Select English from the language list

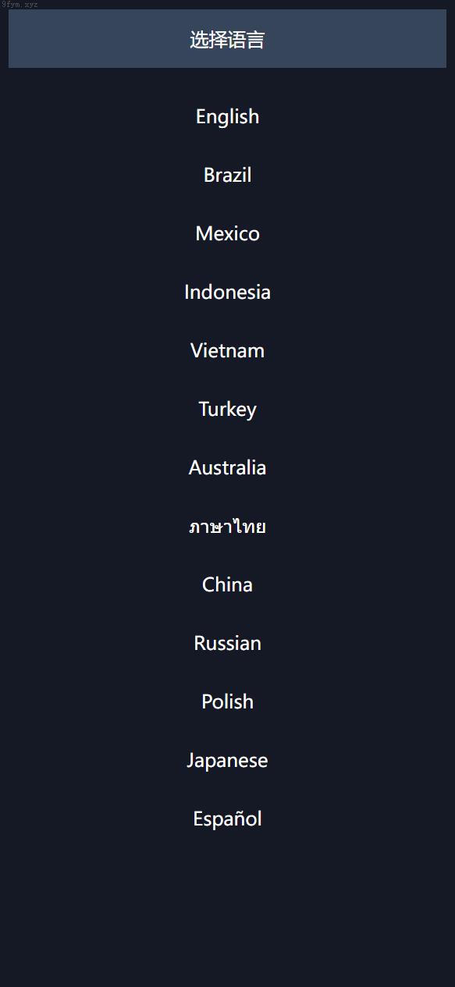(227, 117)
